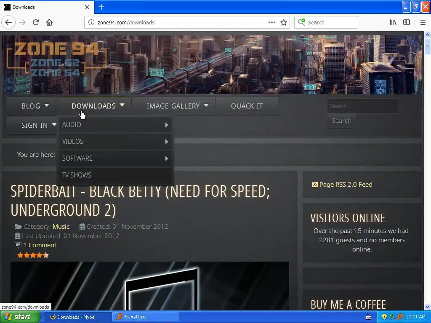Screen dimensions: 431x323
Task: Toggle the sidebar view icon
Action: [407, 23]
